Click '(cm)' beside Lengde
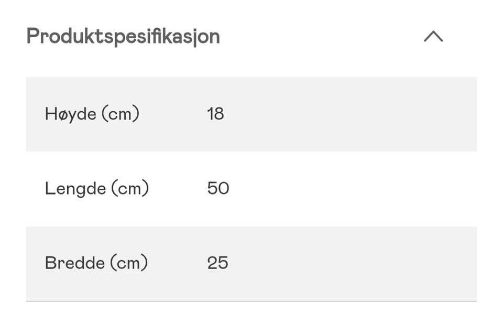Image resolution: width=503 pixels, height=323 pixels. point(130,188)
